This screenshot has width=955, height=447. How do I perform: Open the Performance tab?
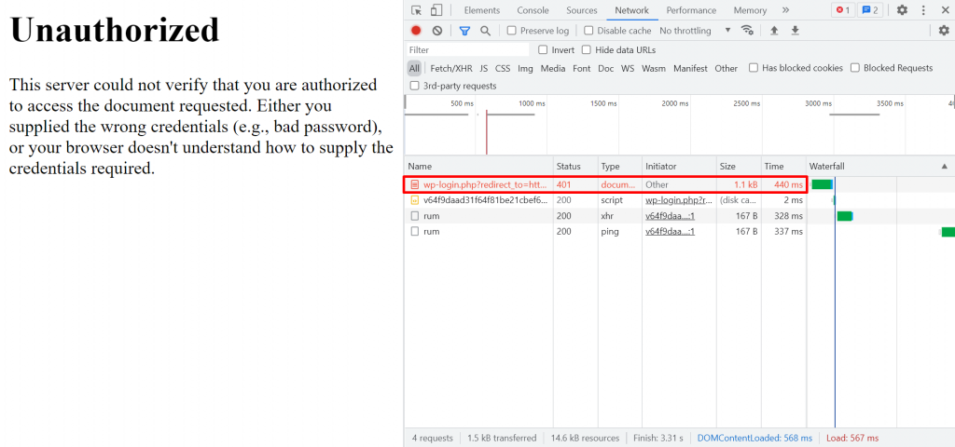pyautogui.click(x=692, y=10)
